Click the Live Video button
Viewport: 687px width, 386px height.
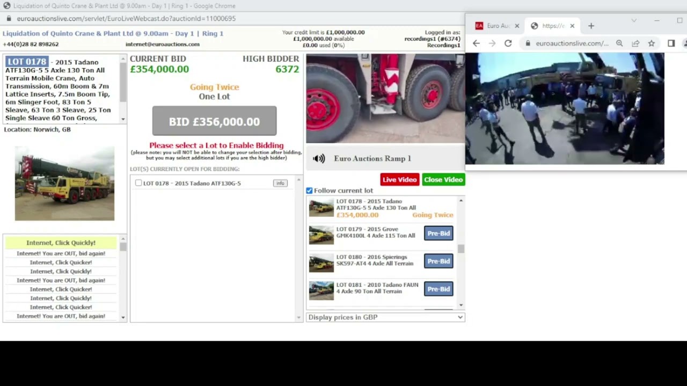pyautogui.click(x=399, y=180)
